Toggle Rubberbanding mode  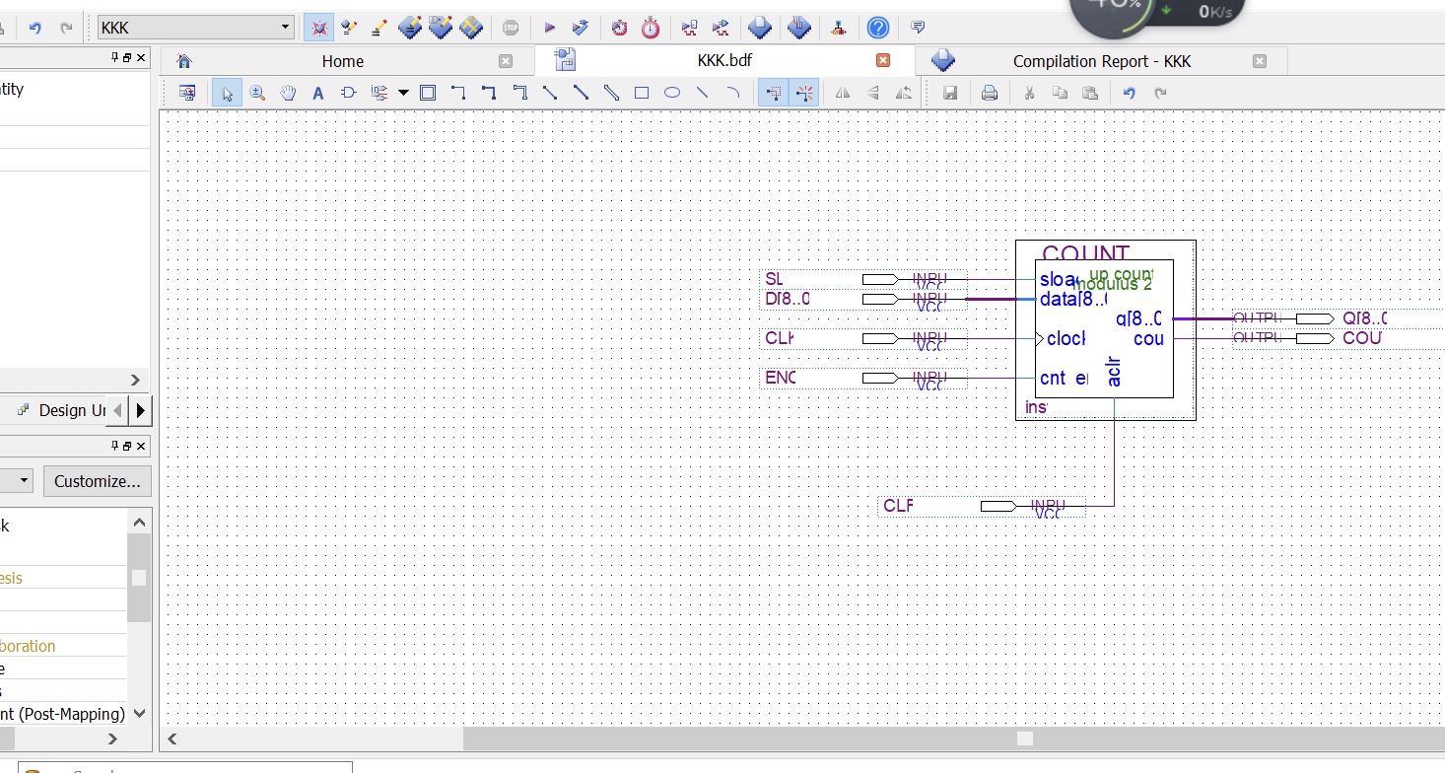pos(804,93)
